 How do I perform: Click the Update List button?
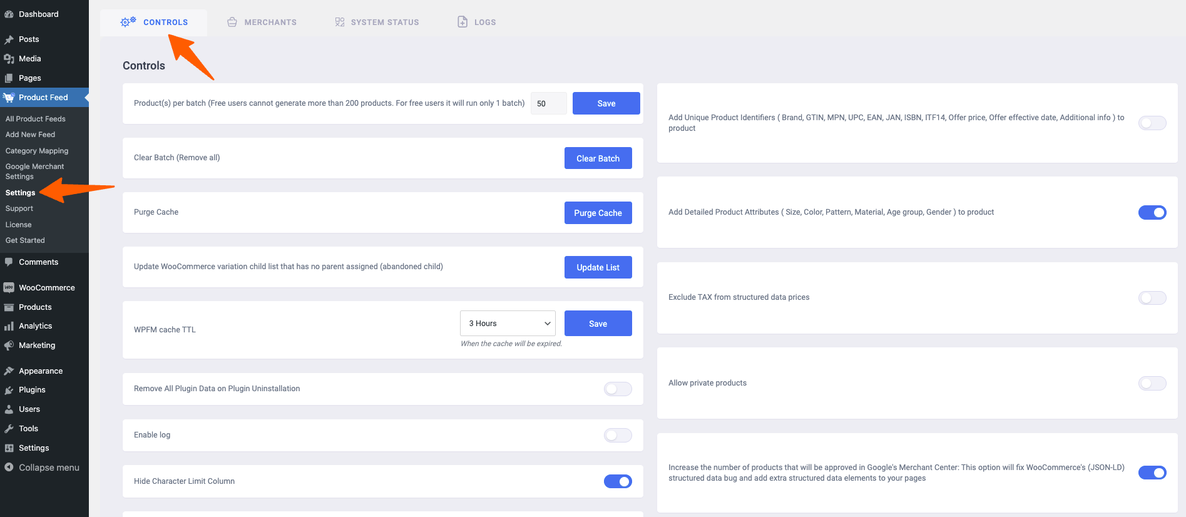click(598, 267)
